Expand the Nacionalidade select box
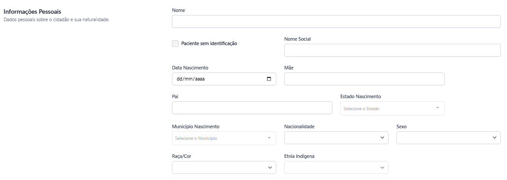 (x=336, y=138)
